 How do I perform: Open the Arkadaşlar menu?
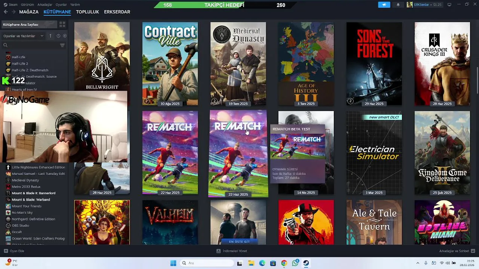tap(45, 4)
